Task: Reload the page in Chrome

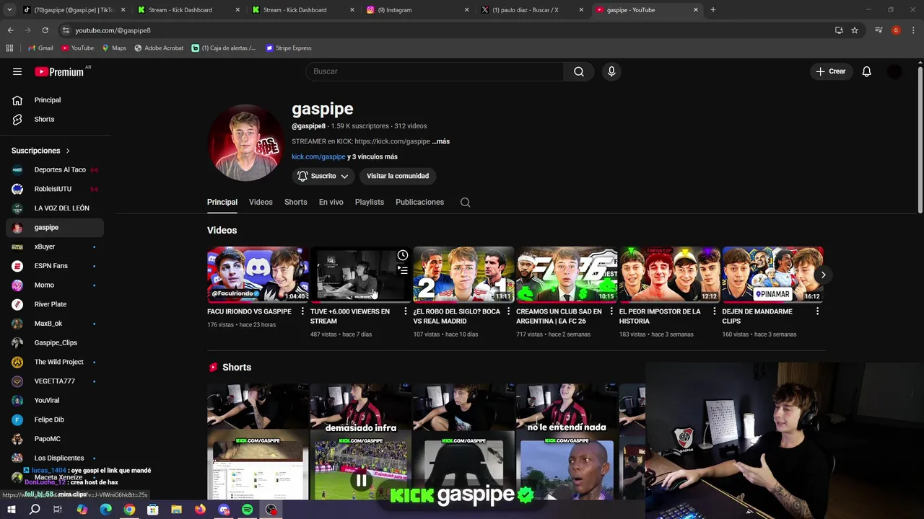Action: coord(45,30)
